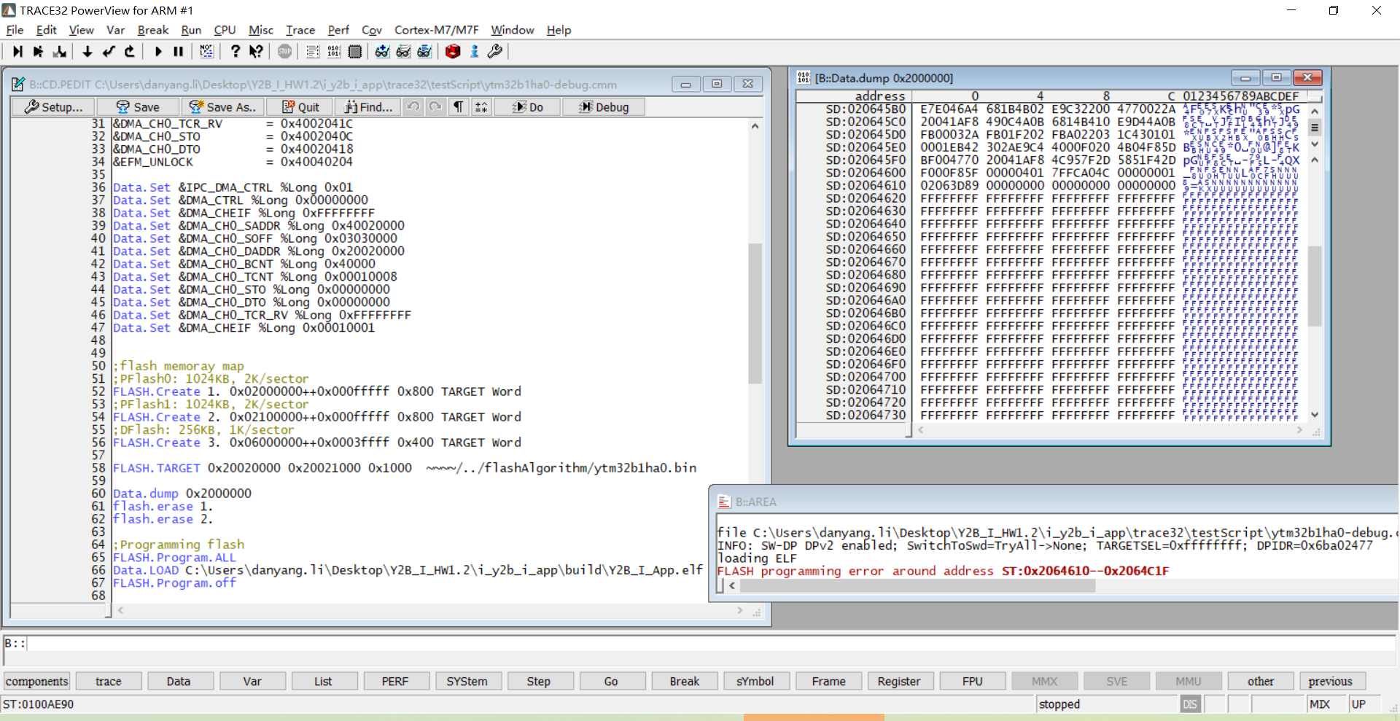Click the DIS indicator in status bar
1400x721 pixels.
pyautogui.click(x=1189, y=704)
